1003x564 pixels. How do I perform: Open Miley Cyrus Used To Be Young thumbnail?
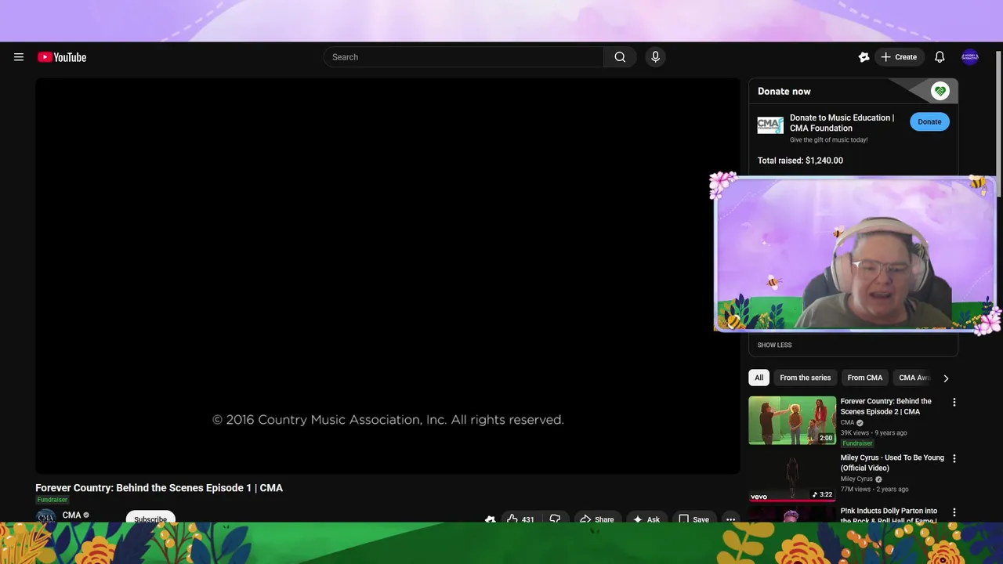792,477
